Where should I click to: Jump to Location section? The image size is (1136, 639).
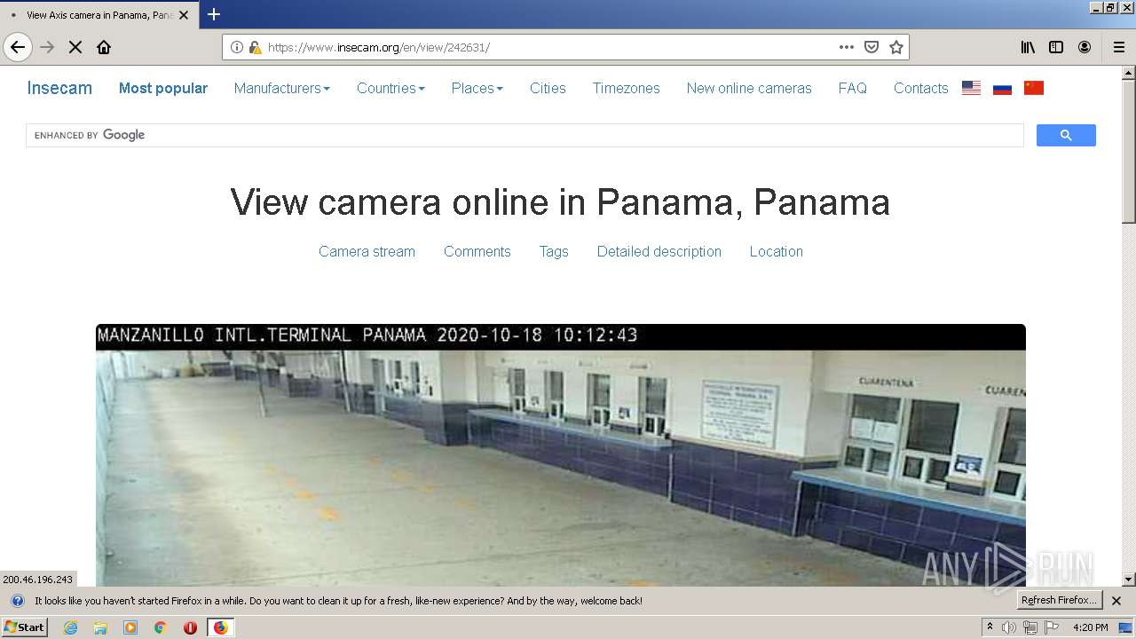coord(777,251)
